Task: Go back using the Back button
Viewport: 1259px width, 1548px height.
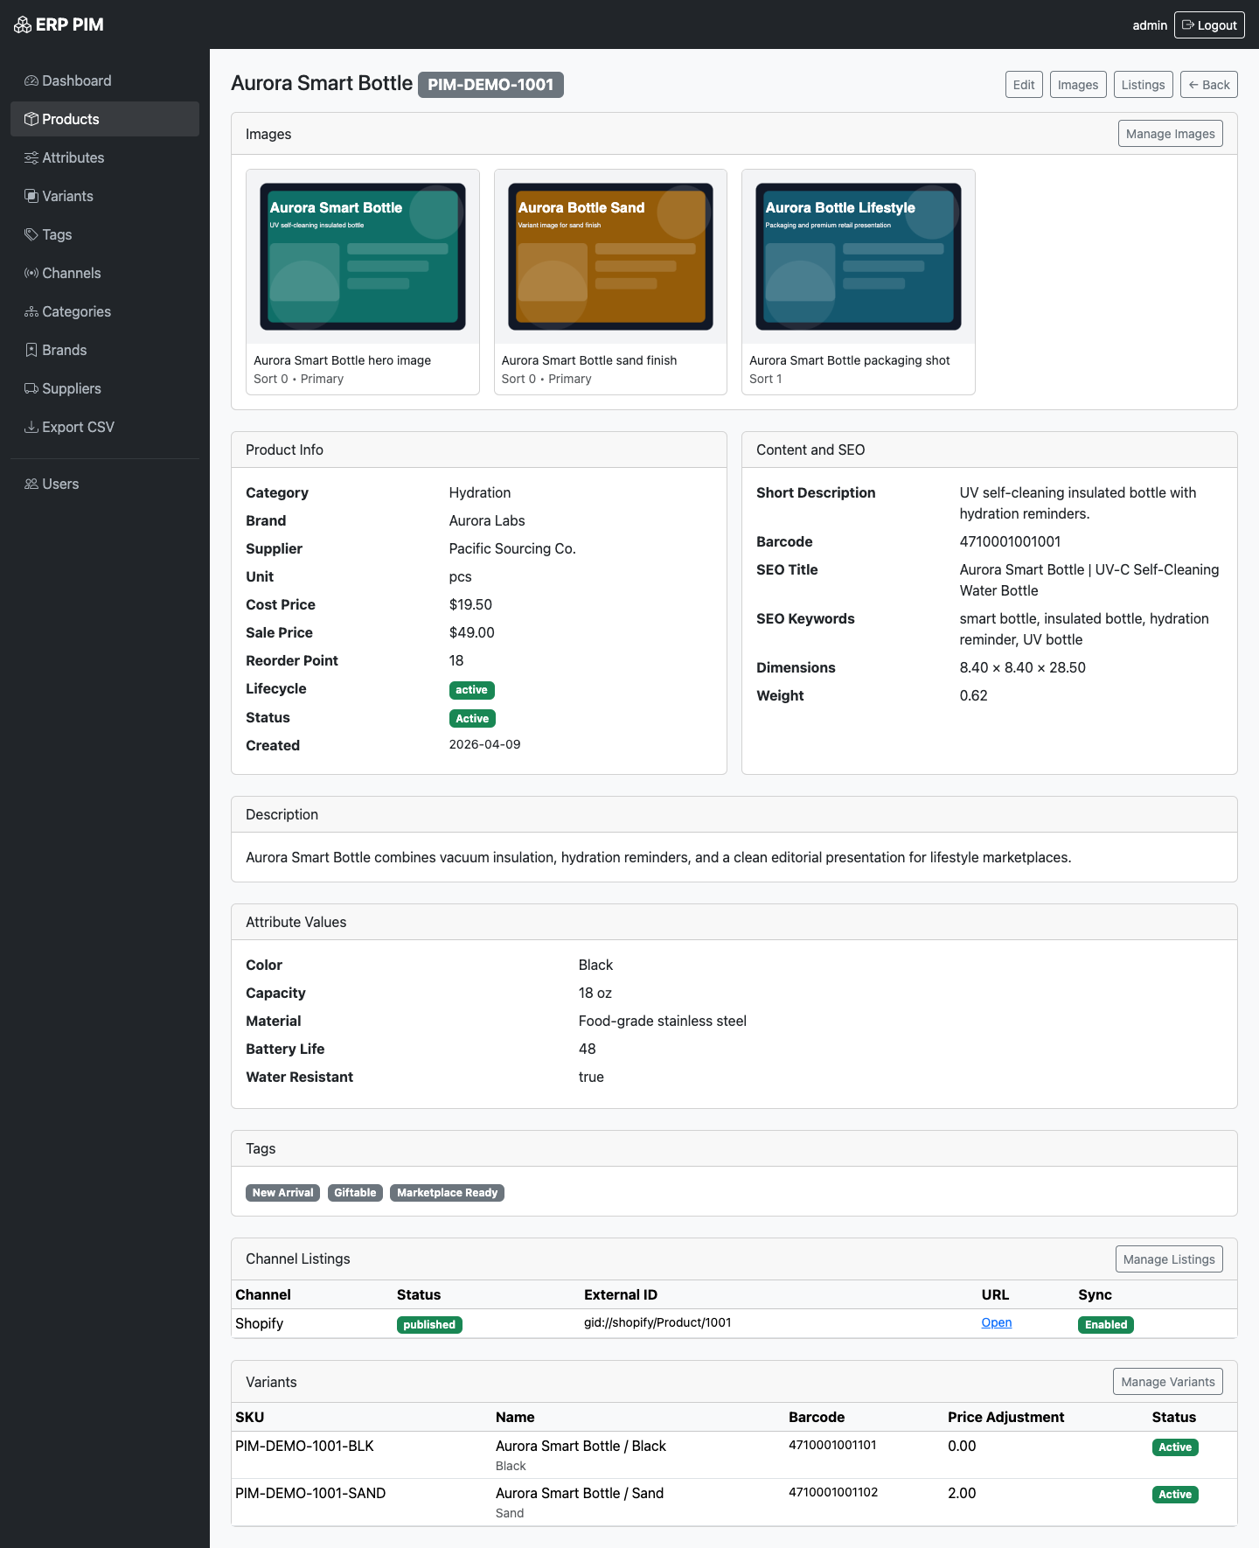Action: click(1208, 85)
